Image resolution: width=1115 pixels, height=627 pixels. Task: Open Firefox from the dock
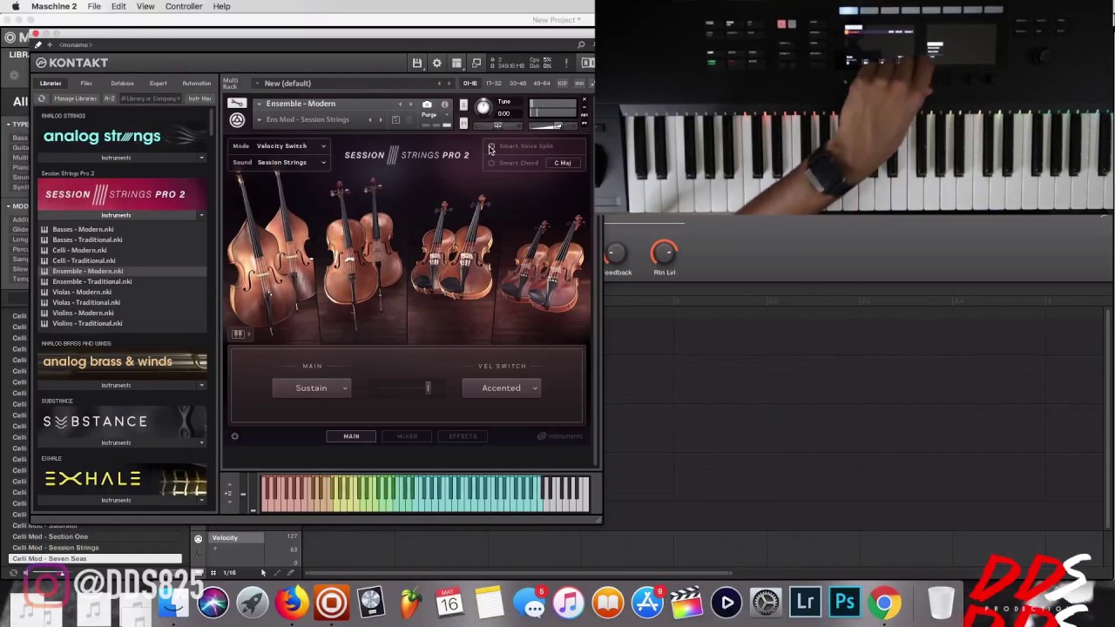coord(293,602)
